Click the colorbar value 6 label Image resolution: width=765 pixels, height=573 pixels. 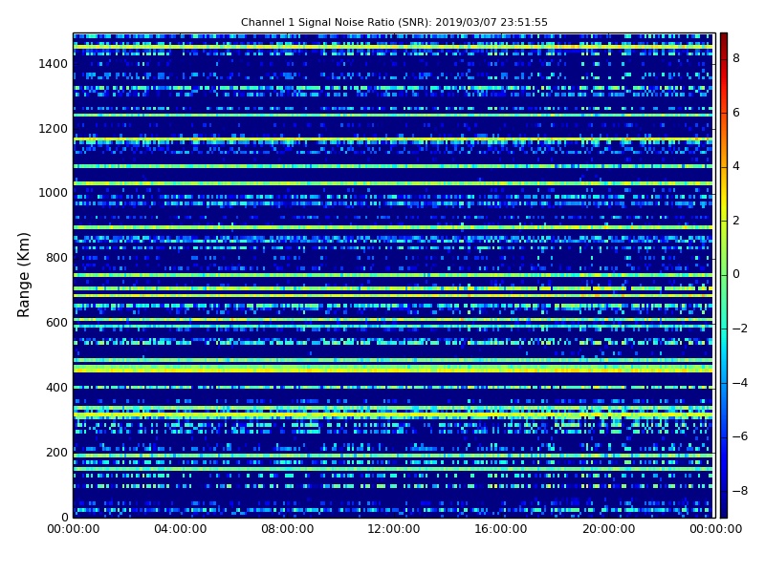coord(736,113)
